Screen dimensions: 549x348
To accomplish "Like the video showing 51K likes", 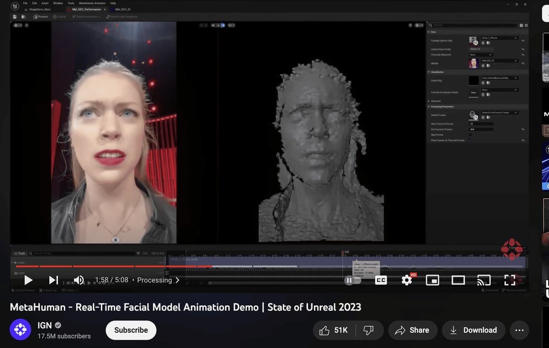I will (333, 330).
